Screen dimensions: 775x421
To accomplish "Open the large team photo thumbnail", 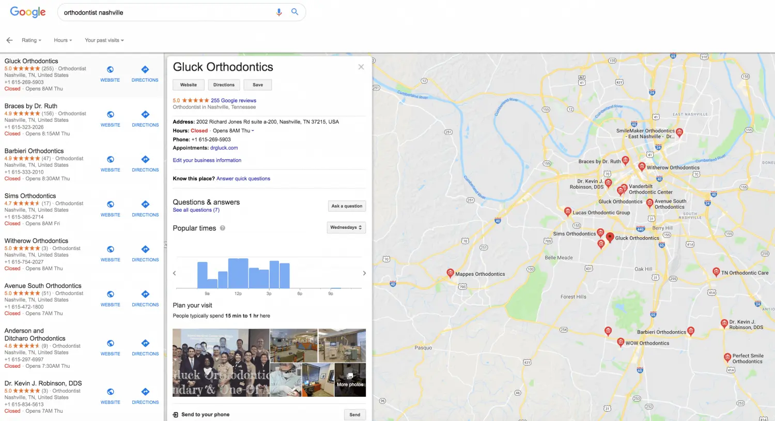I will click(221, 363).
